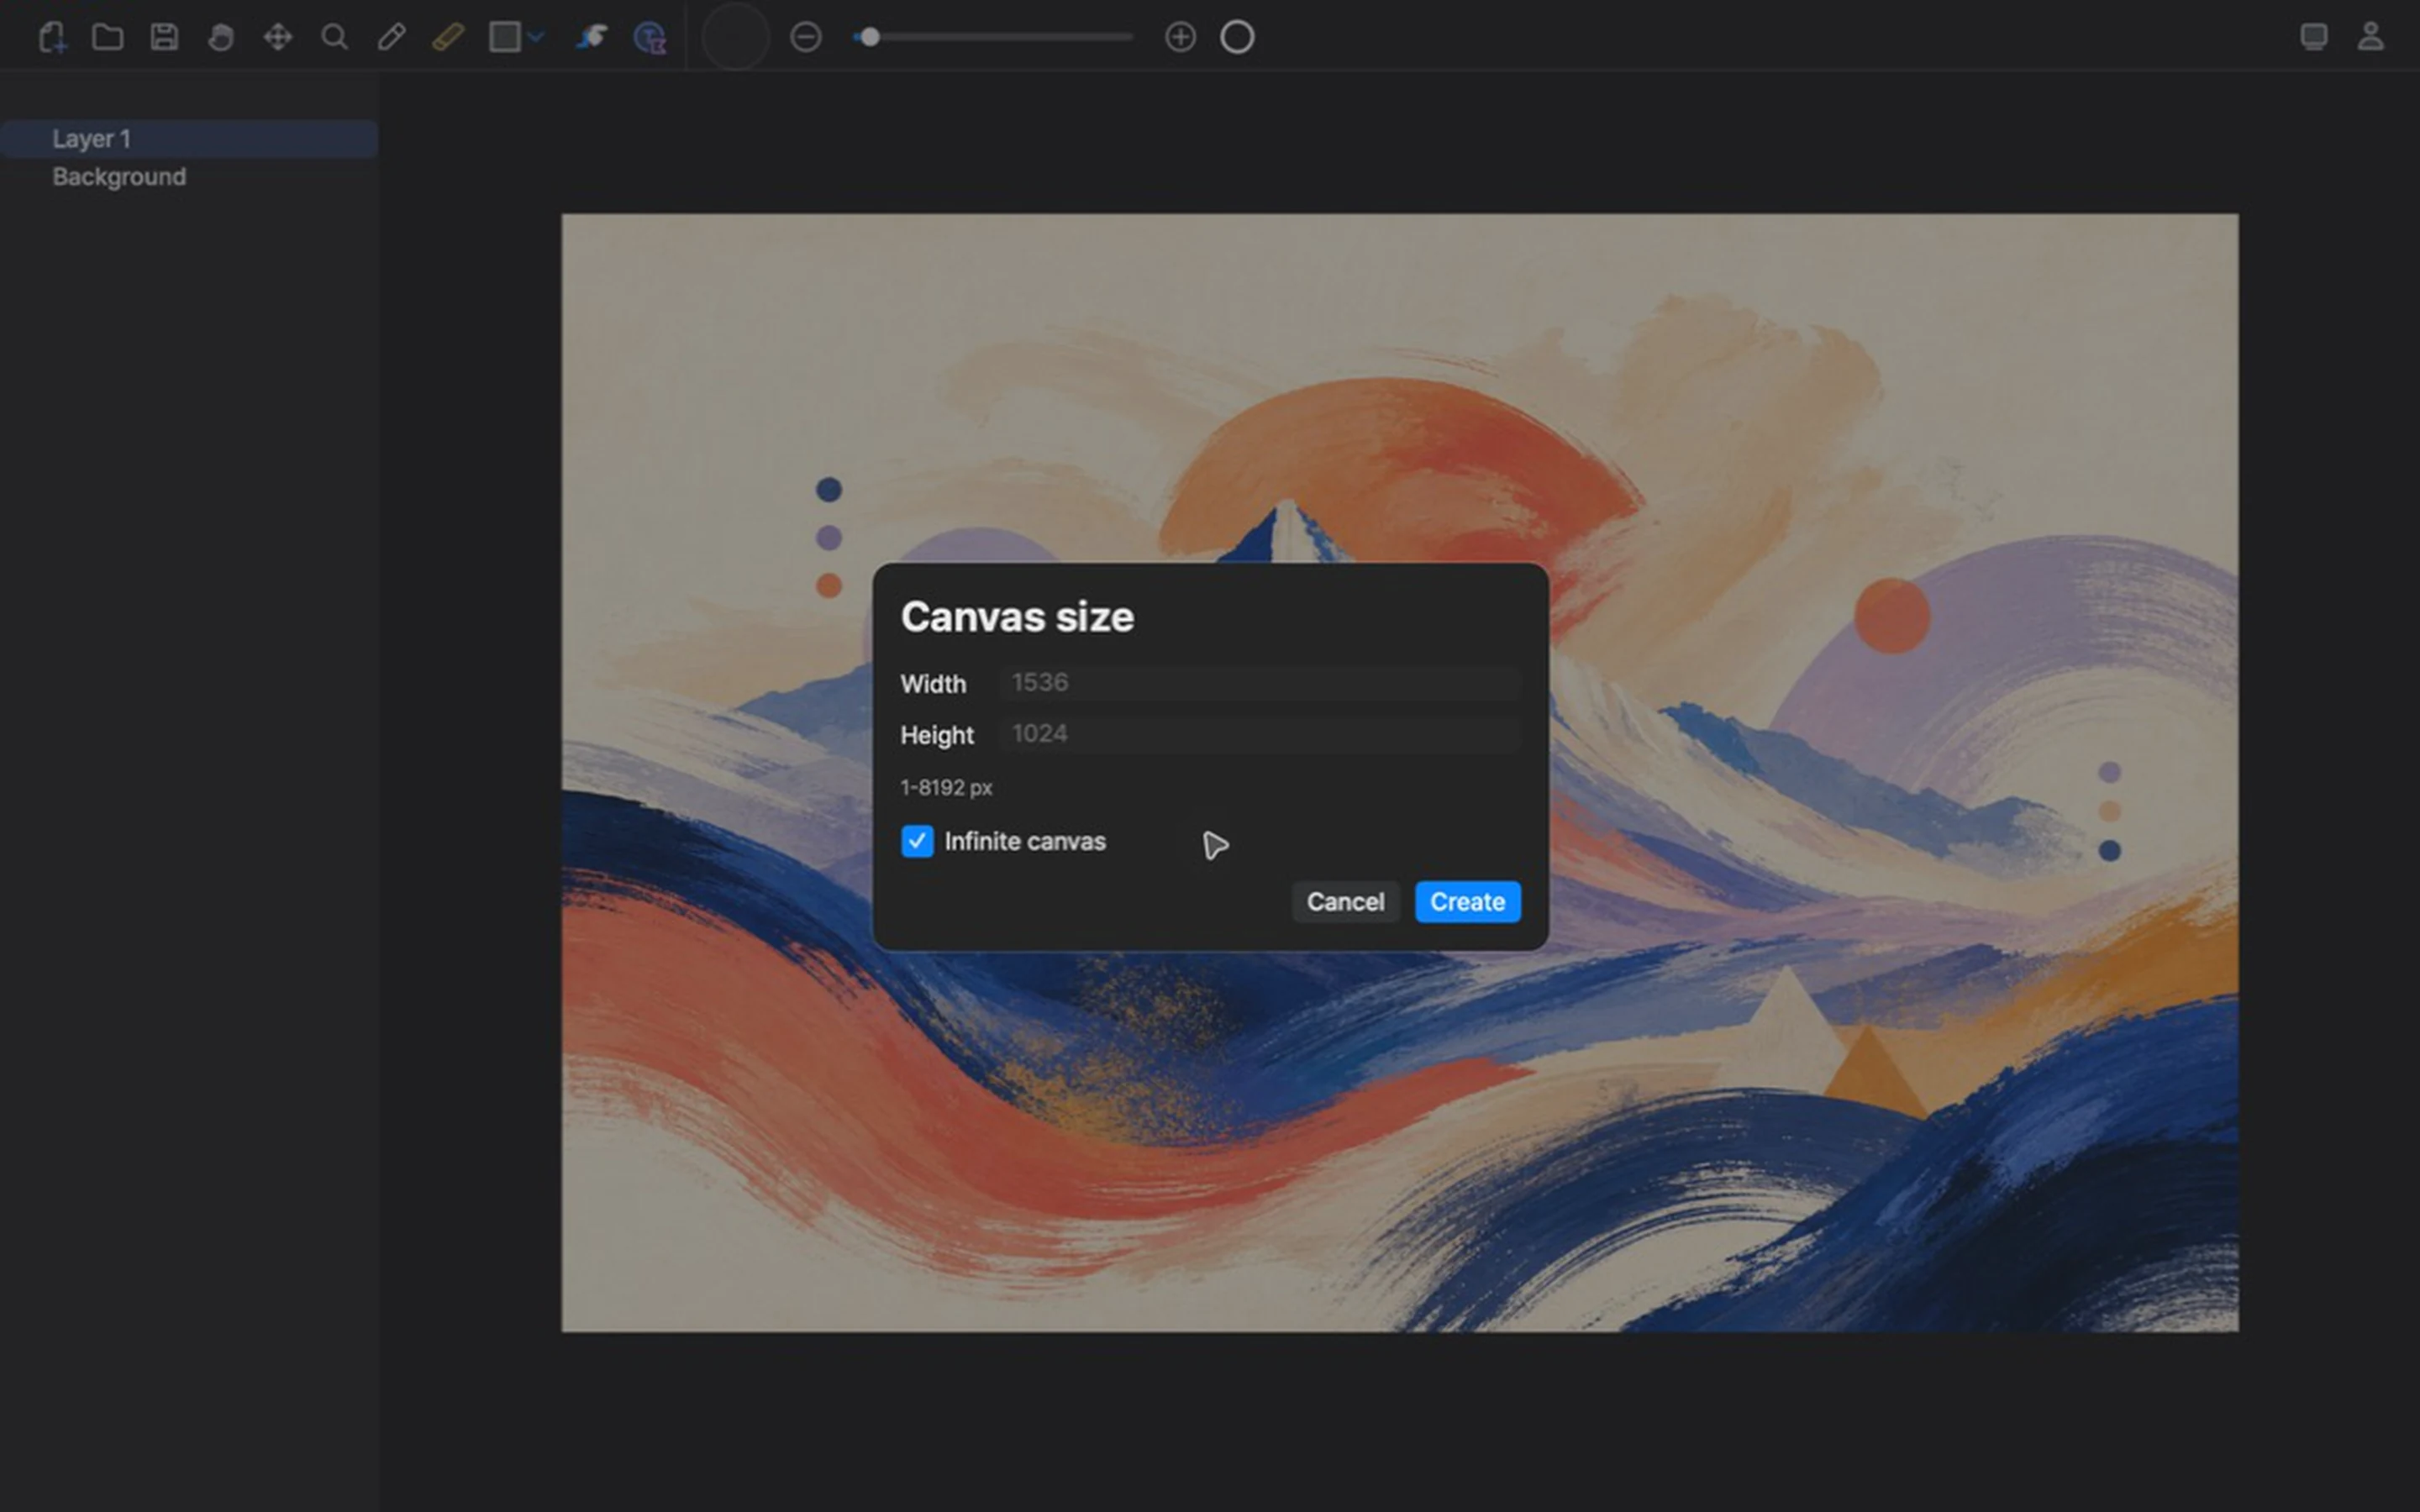Click the blue globe text tool icon

[x=650, y=38]
